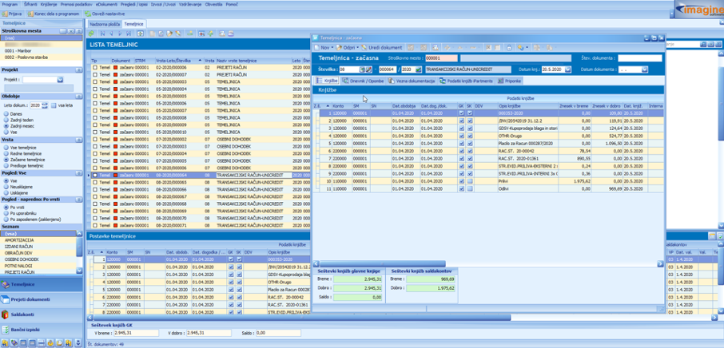Switch to Priponke tab
The image size is (724, 348).
(x=510, y=80)
